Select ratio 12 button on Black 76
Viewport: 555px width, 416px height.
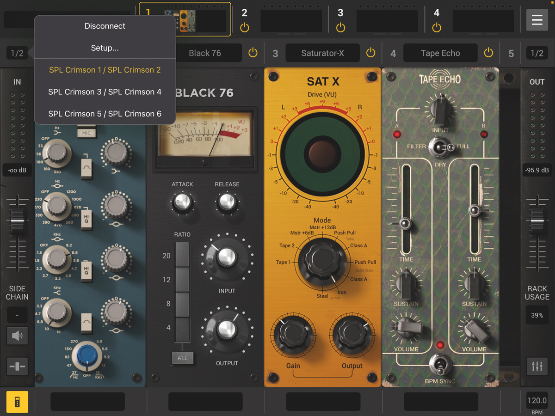[182, 280]
